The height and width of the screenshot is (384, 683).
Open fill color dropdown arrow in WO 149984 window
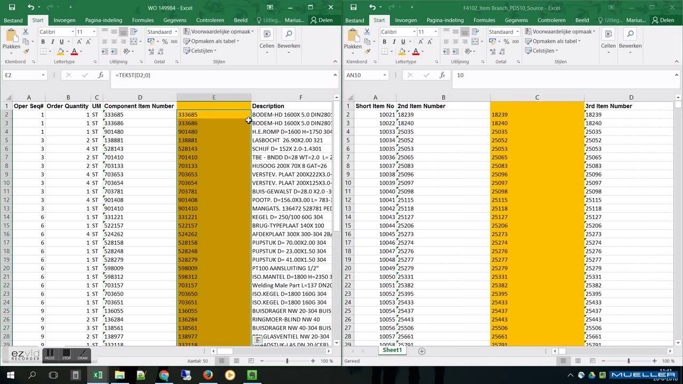pos(67,52)
